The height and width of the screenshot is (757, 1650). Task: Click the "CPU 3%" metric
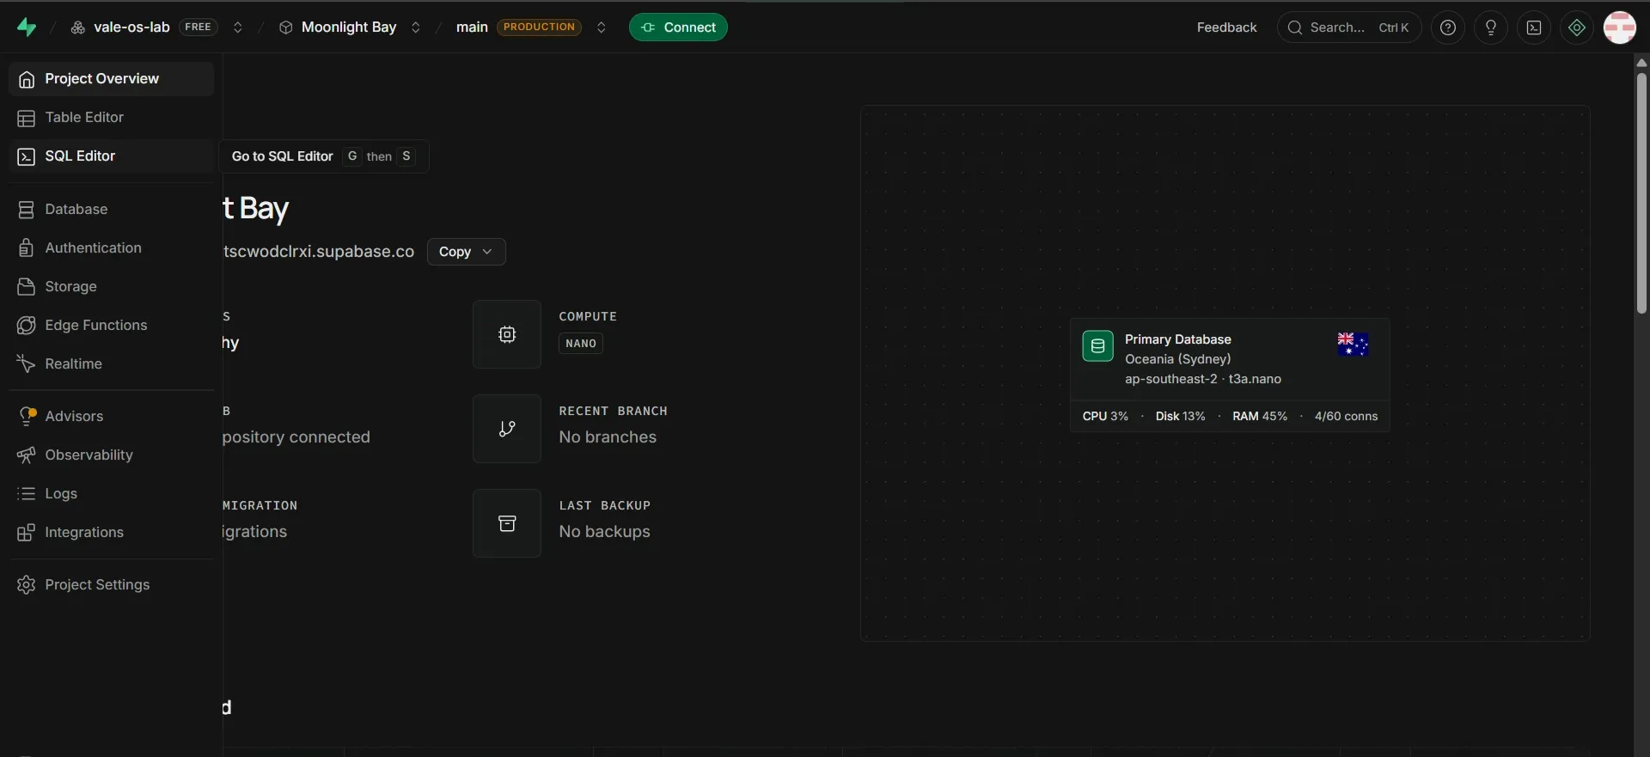coord(1105,417)
